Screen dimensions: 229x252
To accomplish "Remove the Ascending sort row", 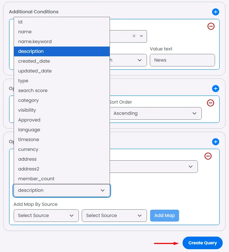I will pos(210,103).
